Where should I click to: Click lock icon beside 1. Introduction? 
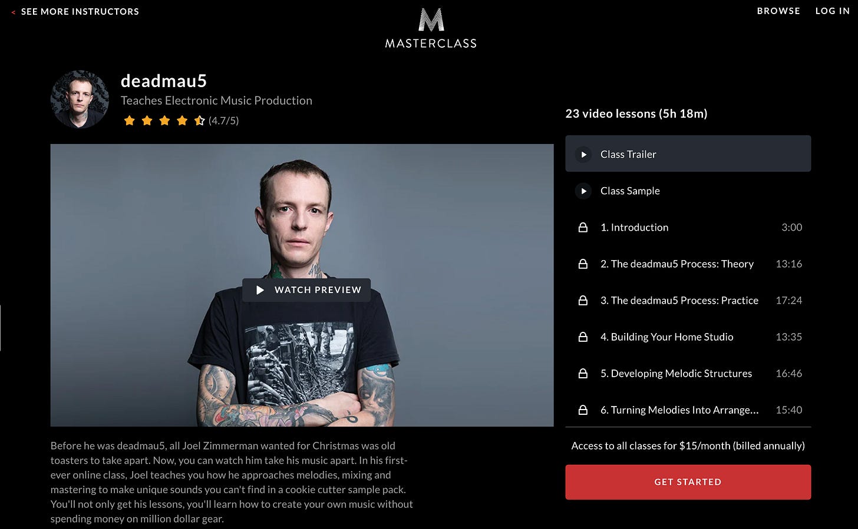583,227
